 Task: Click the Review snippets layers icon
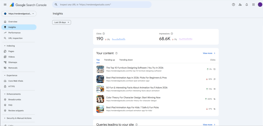tap(5, 111)
